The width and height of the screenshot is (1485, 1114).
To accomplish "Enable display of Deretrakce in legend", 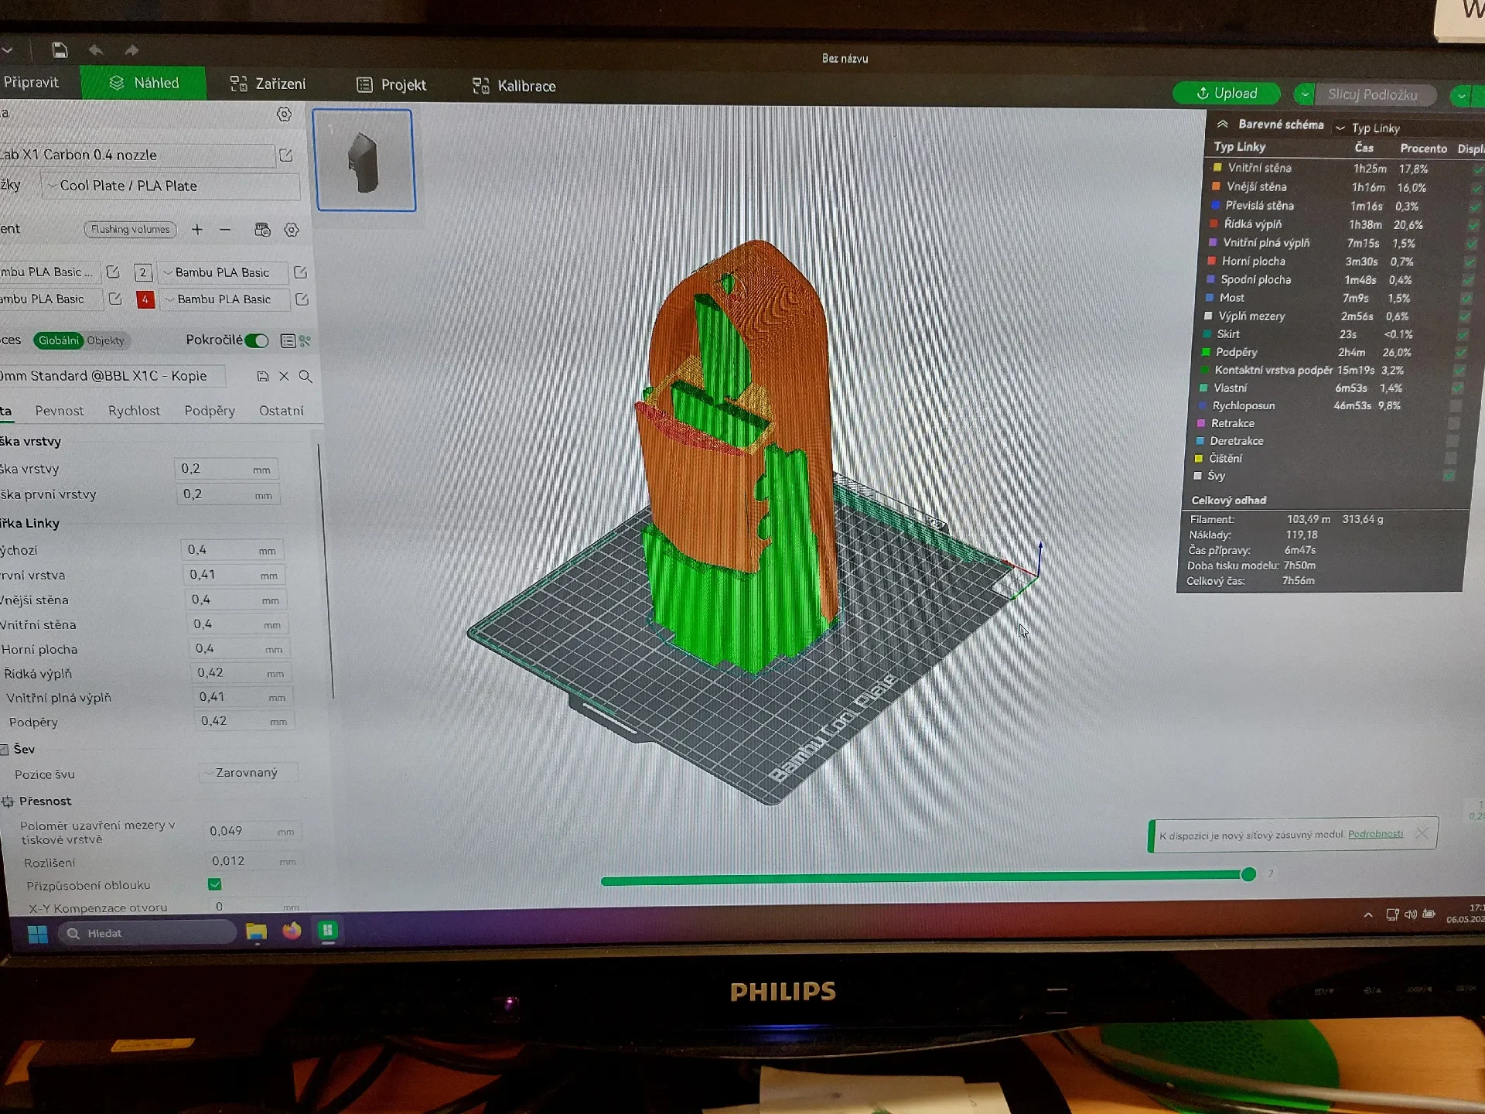I will click(x=1452, y=441).
